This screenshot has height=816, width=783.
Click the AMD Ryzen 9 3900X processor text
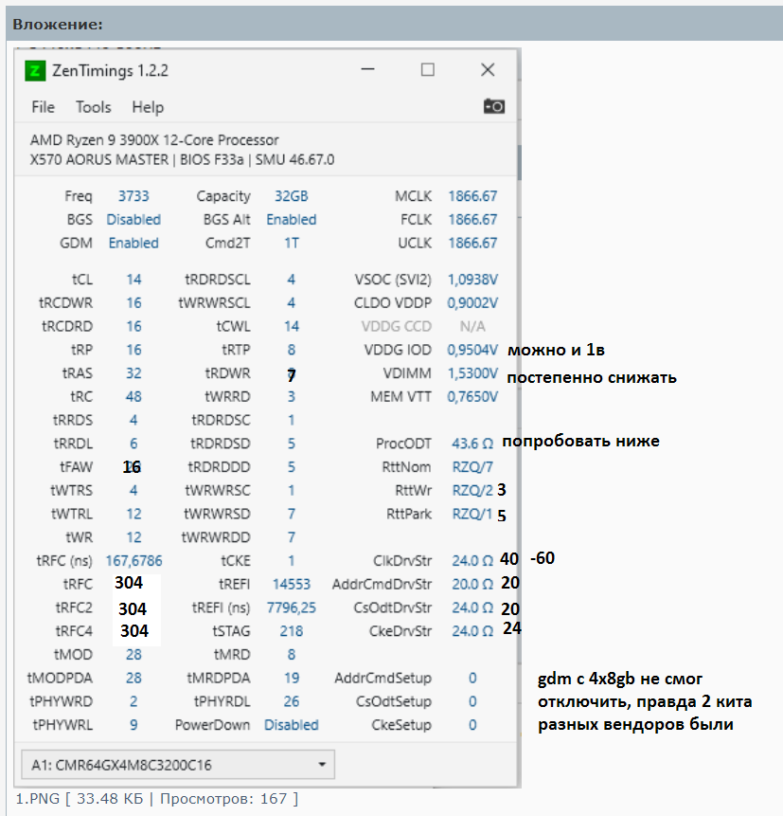[154, 140]
